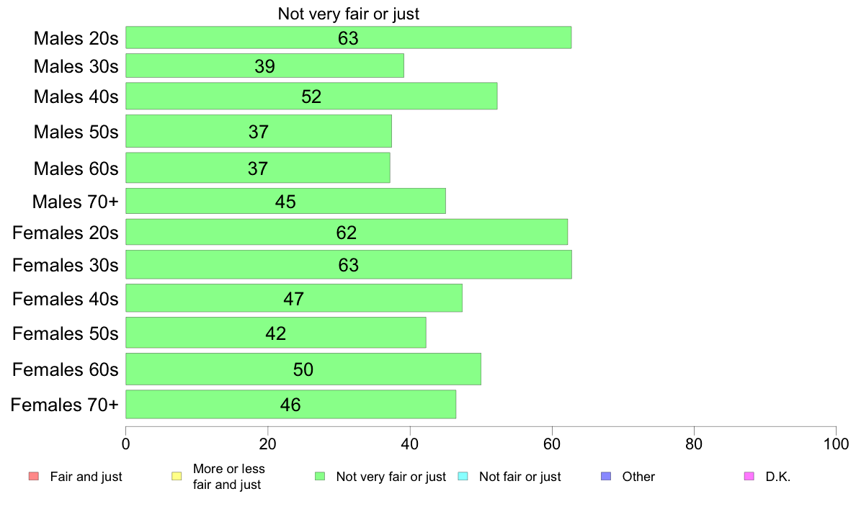The width and height of the screenshot is (856, 530).
Task: Click the 100 tick on the x-axis
Action: coord(836,444)
